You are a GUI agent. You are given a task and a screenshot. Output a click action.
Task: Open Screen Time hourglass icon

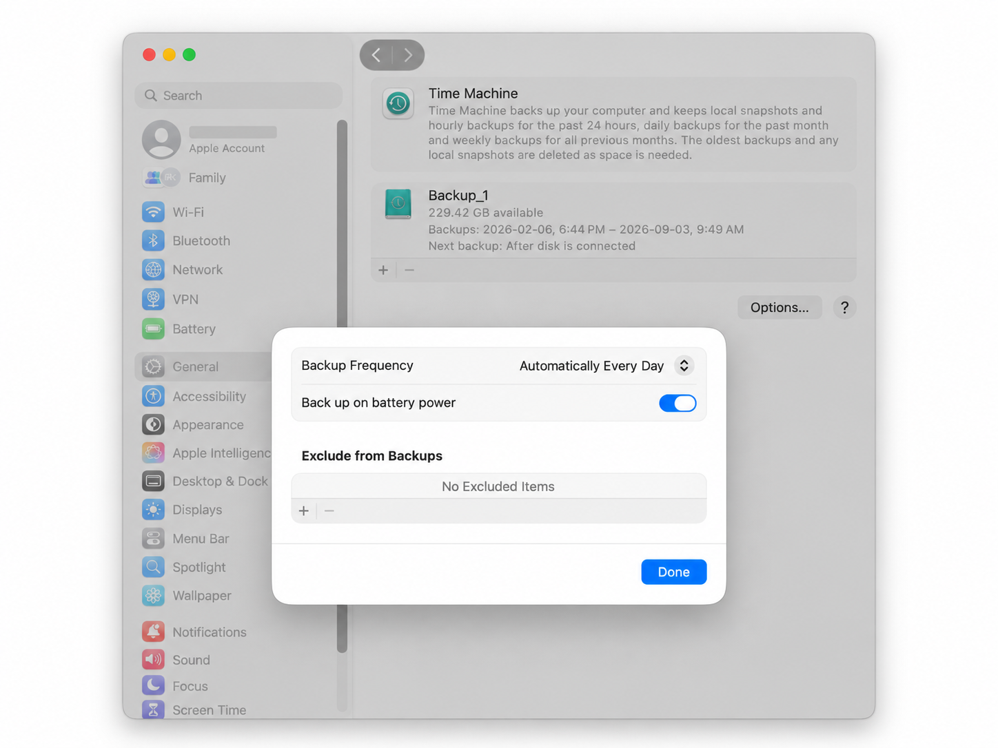pyautogui.click(x=153, y=709)
